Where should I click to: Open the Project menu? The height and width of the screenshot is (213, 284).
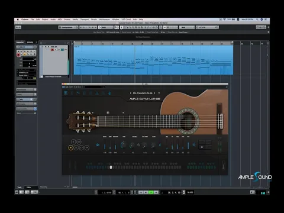(x=45, y=20)
